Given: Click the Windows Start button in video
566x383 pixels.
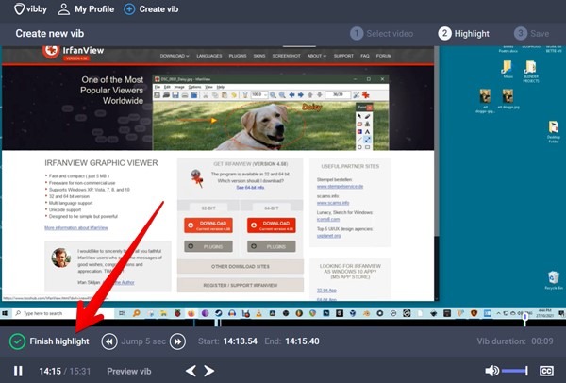Looking at the screenshot, I should click(6, 313).
